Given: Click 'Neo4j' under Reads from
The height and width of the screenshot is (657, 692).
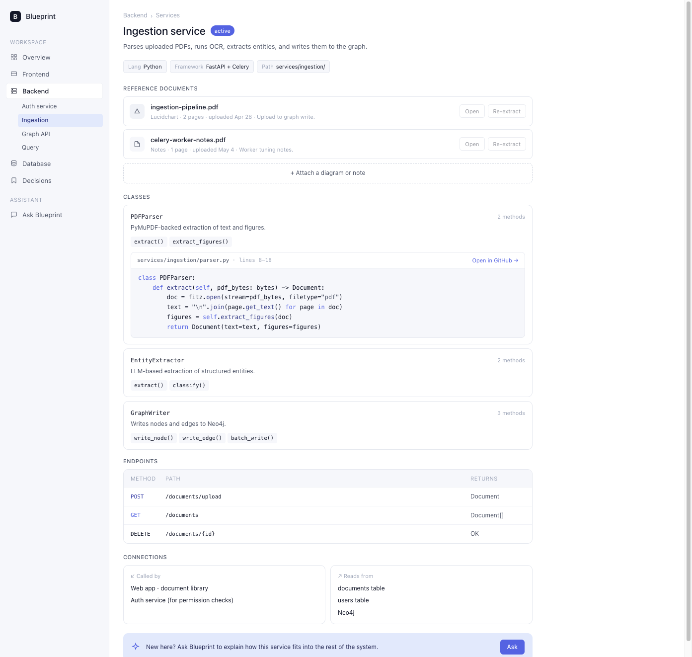Looking at the screenshot, I should tap(346, 613).
